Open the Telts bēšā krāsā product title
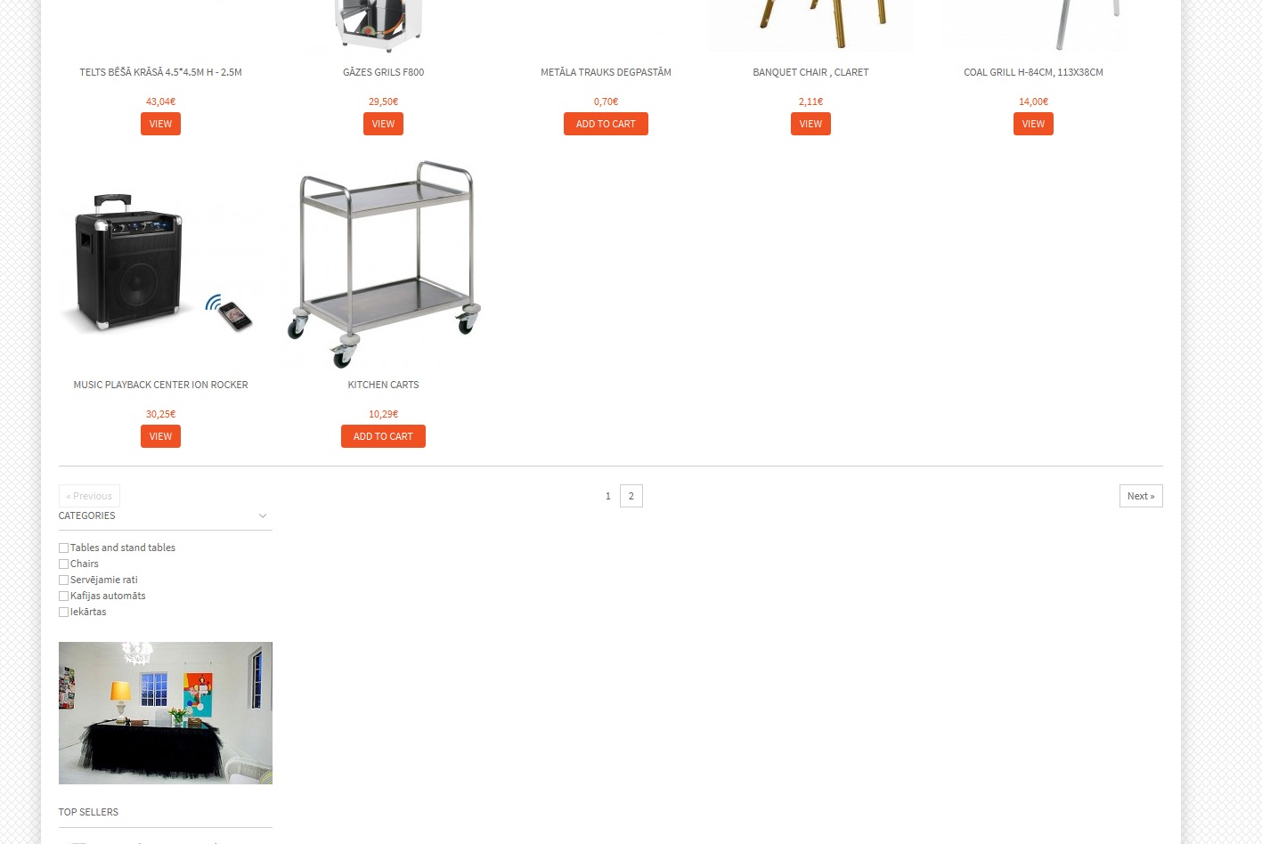 (x=160, y=72)
